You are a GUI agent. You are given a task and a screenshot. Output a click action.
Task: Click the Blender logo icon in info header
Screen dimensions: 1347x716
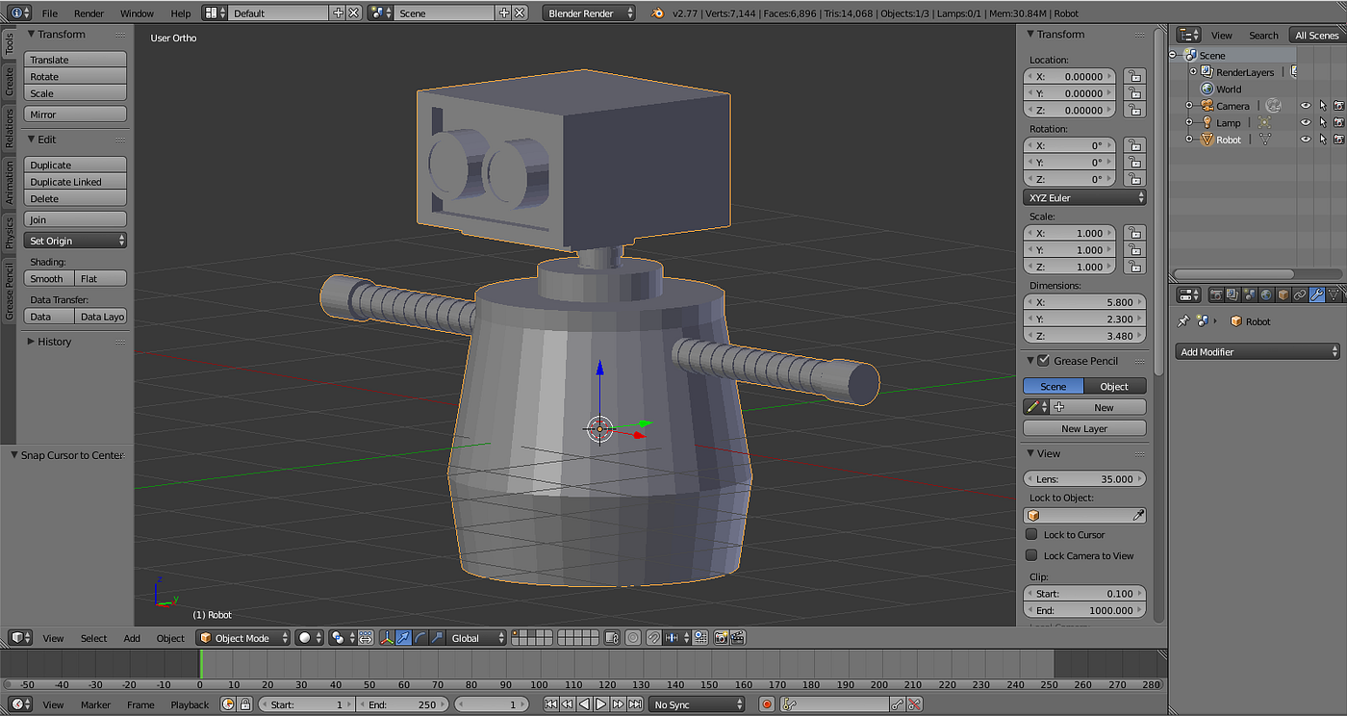pos(657,13)
